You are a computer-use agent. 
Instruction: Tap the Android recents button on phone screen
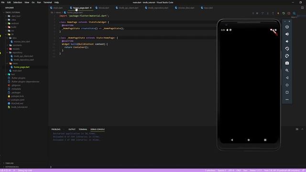(265, 140)
